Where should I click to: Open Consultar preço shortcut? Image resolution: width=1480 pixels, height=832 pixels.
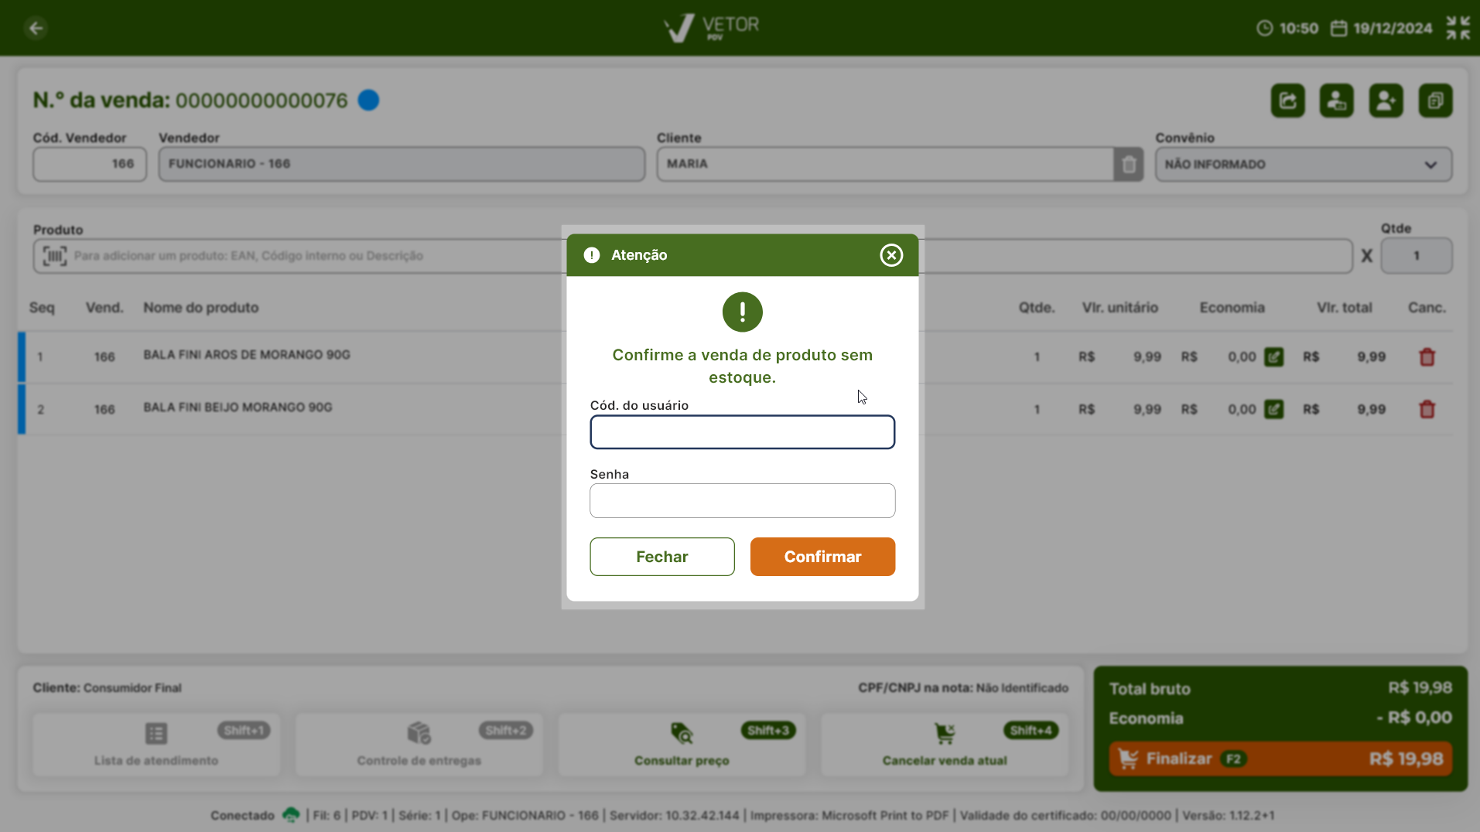[x=682, y=745]
